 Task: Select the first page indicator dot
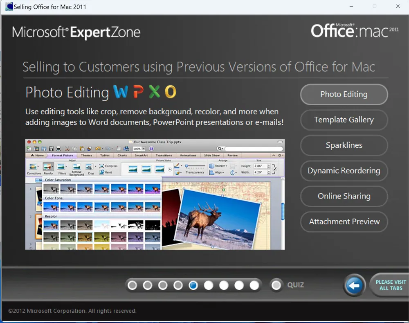tap(132, 285)
